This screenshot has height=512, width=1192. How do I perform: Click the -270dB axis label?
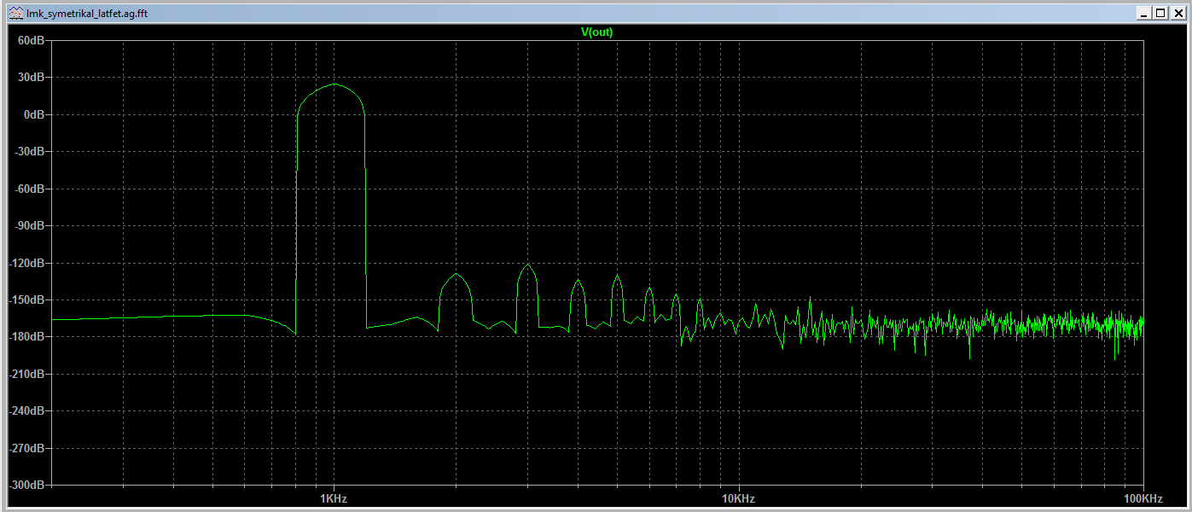pyautogui.click(x=27, y=448)
